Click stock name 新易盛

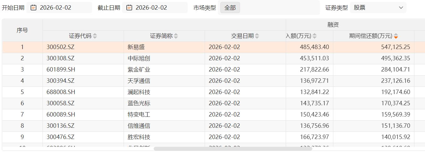(136, 47)
